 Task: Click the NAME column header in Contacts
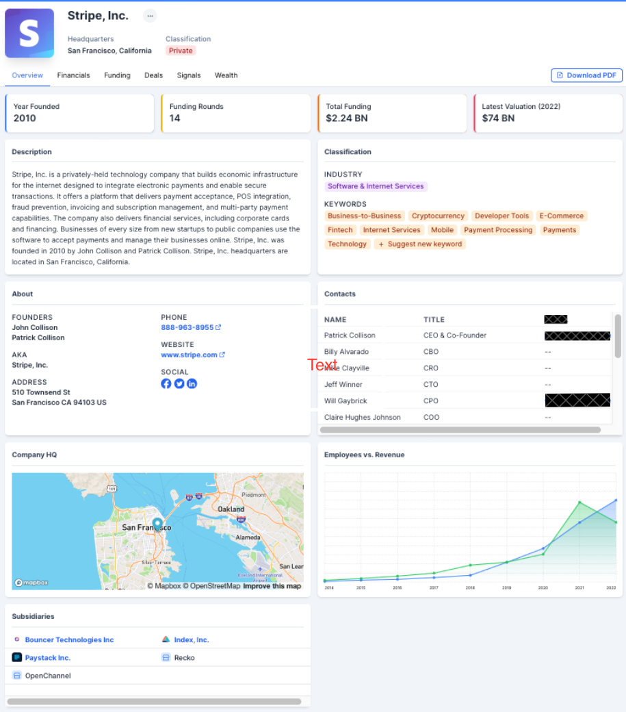pyautogui.click(x=335, y=320)
